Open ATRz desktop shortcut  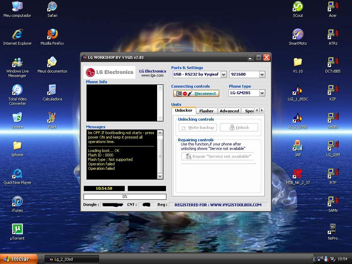click(333, 37)
